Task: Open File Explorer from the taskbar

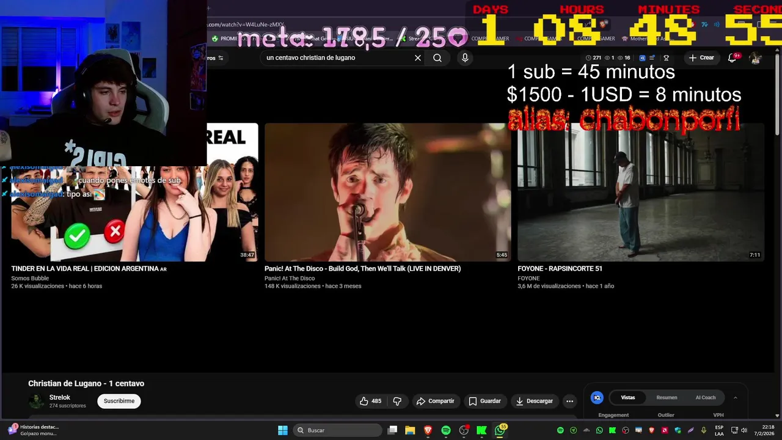Action: pos(410,430)
